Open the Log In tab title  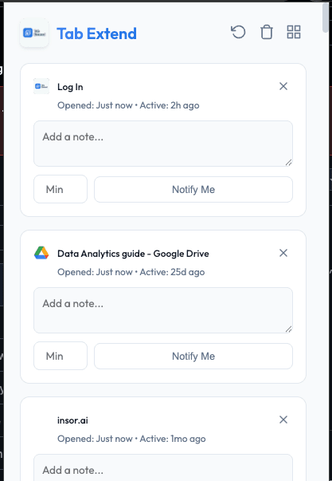coord(70,87)
